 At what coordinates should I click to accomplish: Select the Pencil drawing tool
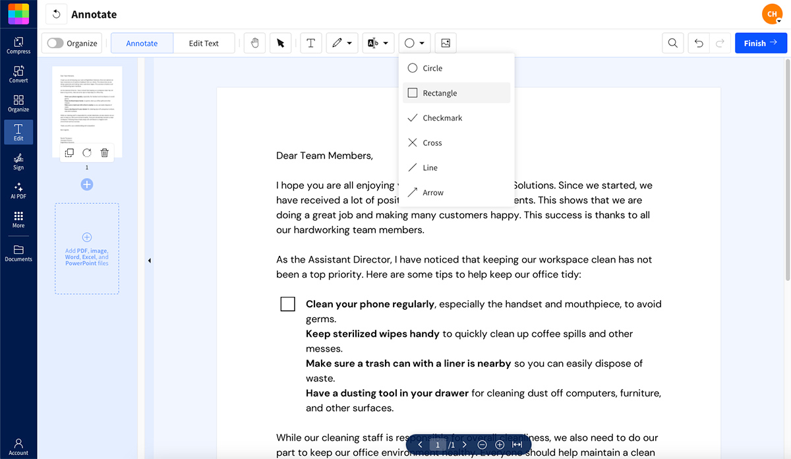[337, 42]
